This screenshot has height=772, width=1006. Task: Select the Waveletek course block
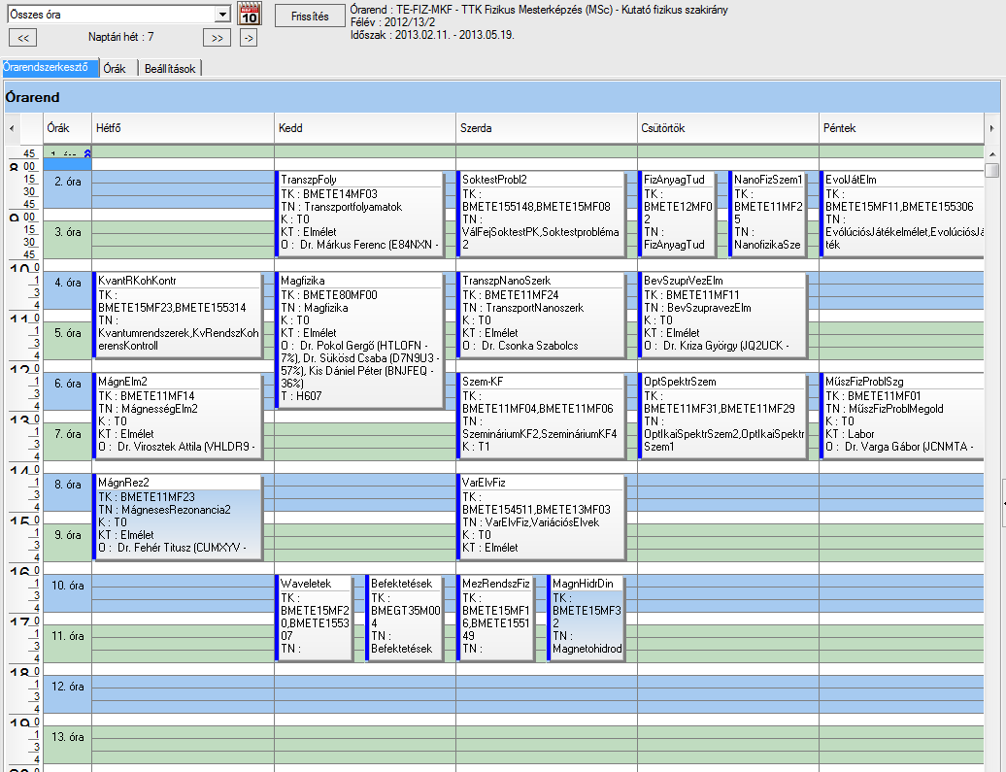pyautogui.click(x=315, y=618)
